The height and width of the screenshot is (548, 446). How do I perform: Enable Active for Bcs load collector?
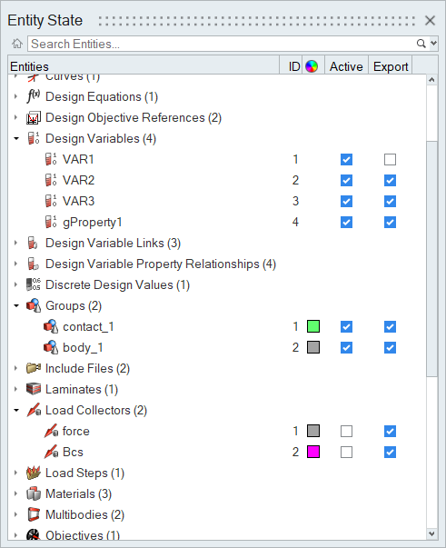[346, 453]
